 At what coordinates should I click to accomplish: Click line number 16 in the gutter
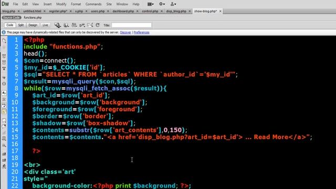pyautogui.click(x=15, y=144)
